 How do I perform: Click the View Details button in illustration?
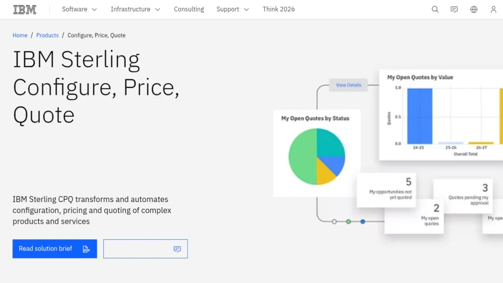348,85
